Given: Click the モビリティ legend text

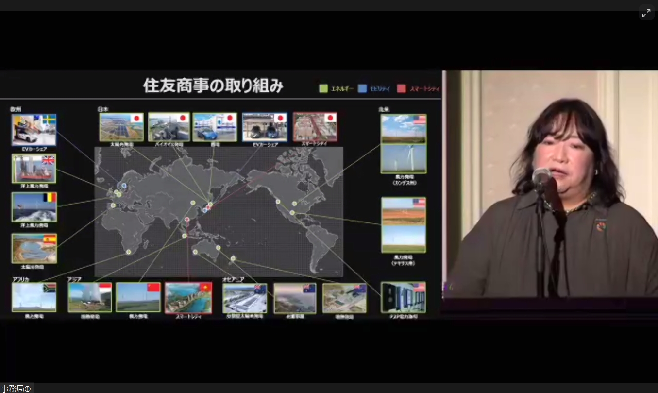Looking at the screenshot, I should pos(381,89).
